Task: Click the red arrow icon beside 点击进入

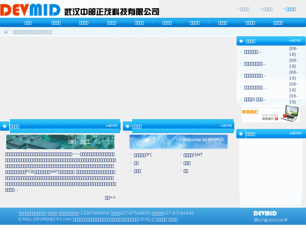Action: 277,118
